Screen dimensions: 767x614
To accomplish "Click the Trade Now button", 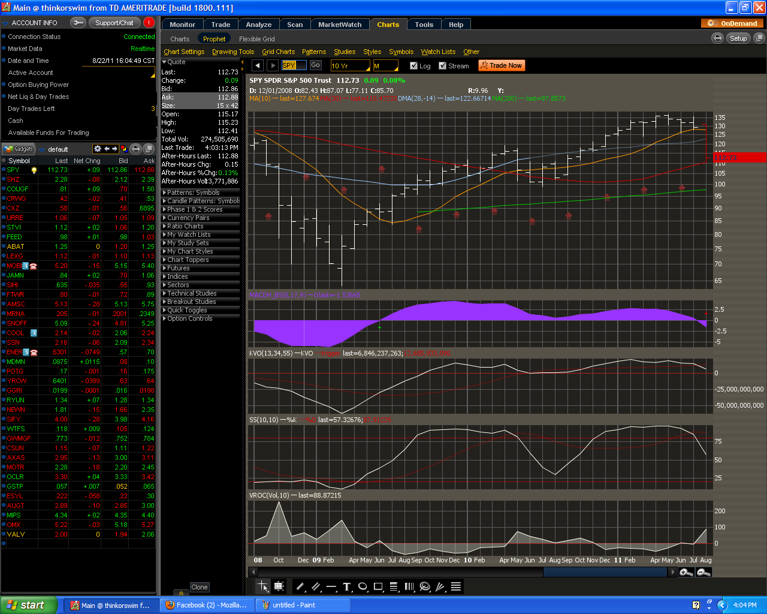I will click(501, 65).
